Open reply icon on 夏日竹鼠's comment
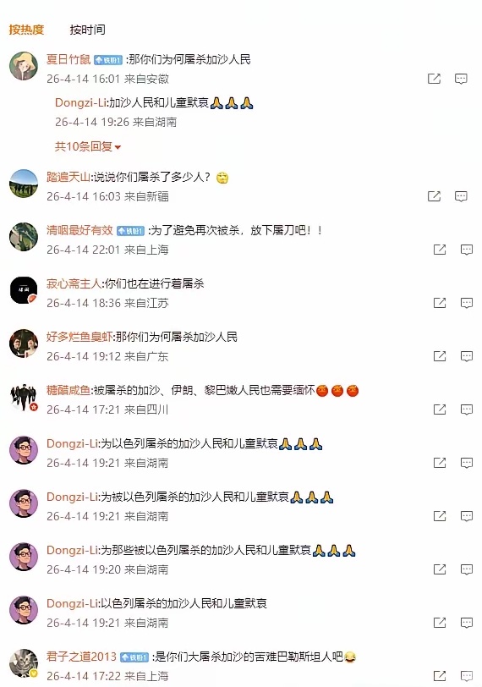Screen dimensions: 482x687 pos(461,79)
